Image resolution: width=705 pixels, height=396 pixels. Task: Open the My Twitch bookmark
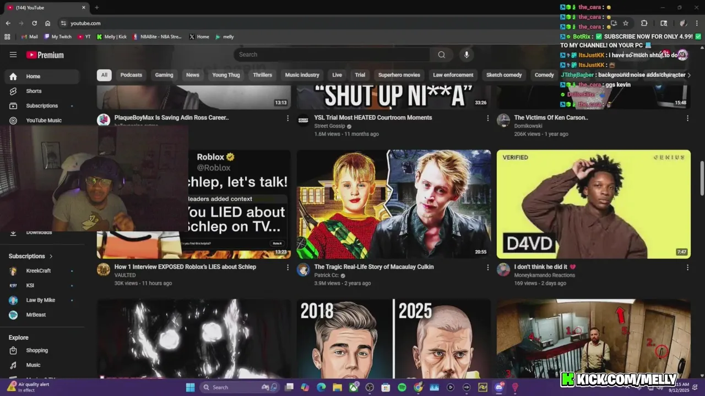(x=58, y=37)
